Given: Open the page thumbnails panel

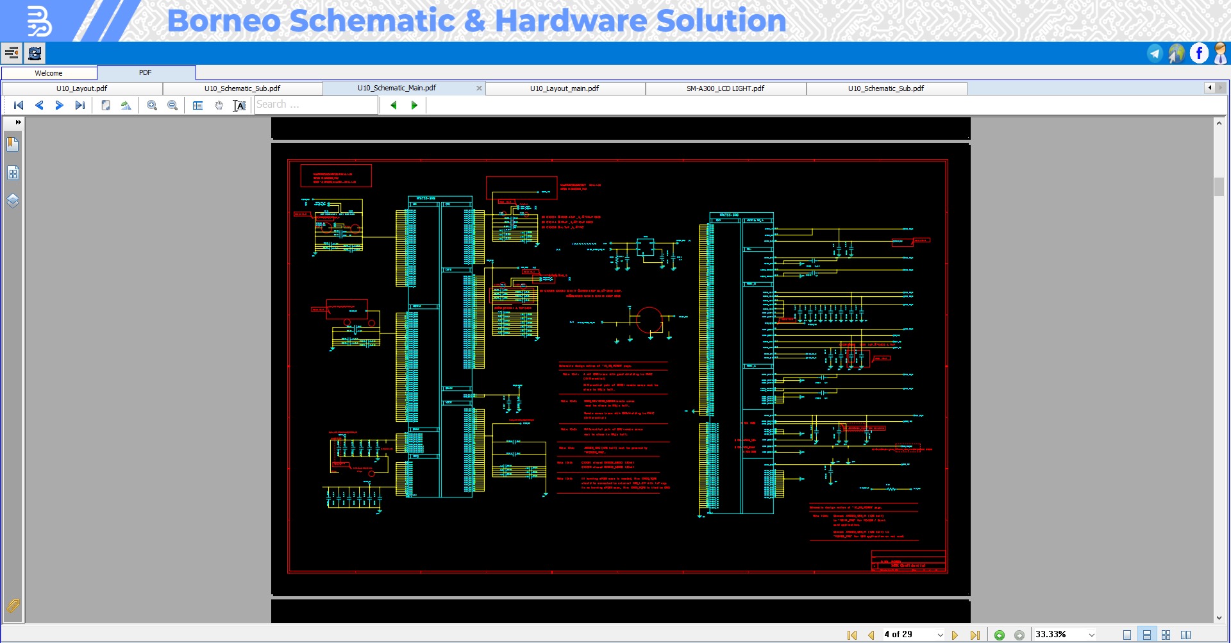Looking at the screenshot, I should click(13, 173).
